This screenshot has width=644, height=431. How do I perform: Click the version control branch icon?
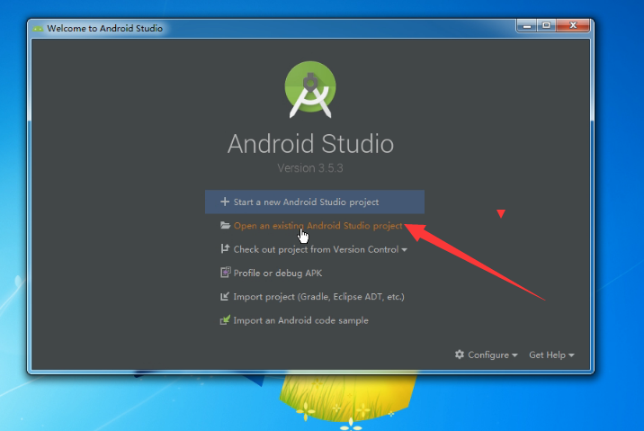(225, 248)
